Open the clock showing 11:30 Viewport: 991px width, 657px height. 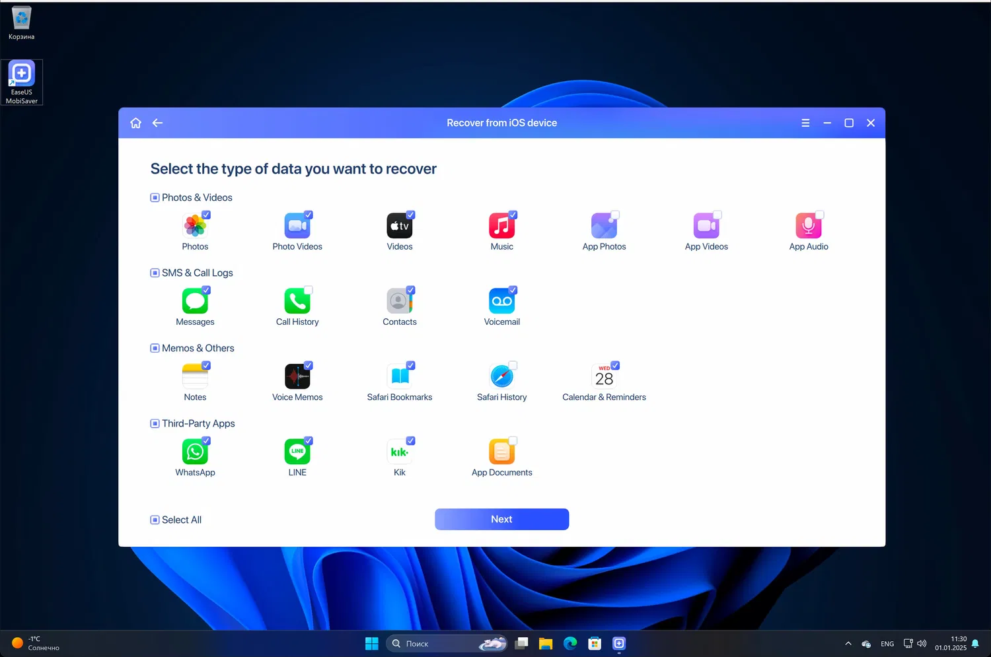click(951, 643)
